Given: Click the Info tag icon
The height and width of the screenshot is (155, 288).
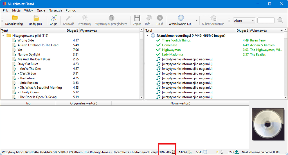Looking at the screenshot, I should [149, 18].
